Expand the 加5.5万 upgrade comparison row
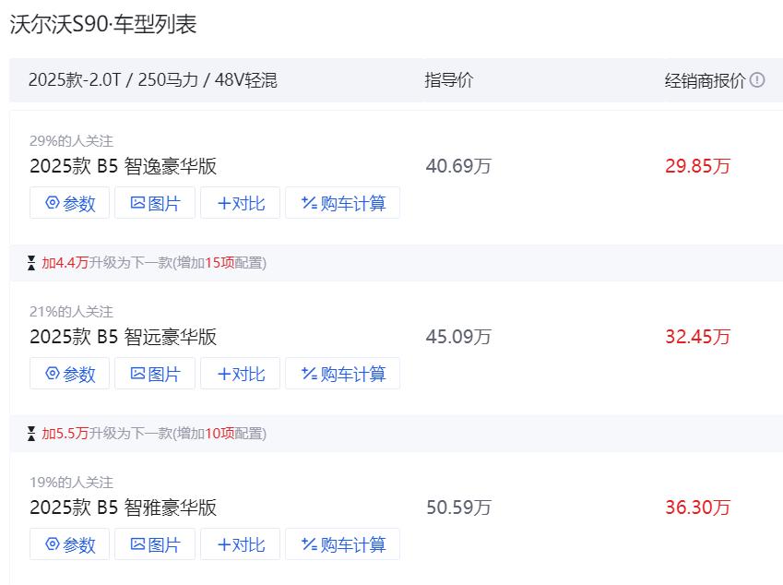 147,433
